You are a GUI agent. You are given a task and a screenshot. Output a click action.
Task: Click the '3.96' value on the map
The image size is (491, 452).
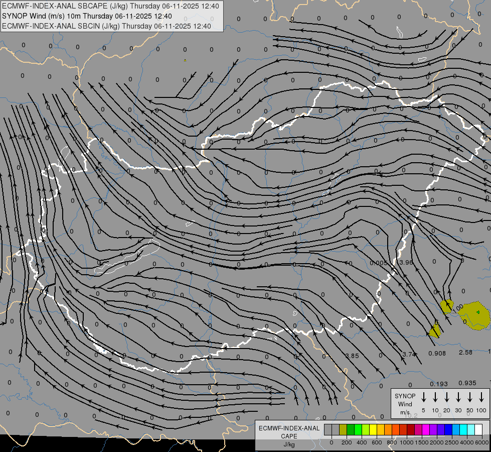(406, 263)
